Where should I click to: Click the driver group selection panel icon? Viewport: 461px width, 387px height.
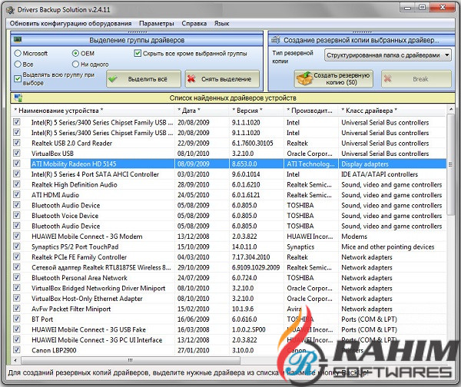18,39
